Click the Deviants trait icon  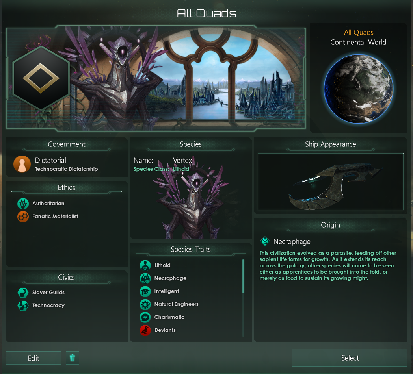pyautogui.click(x=145, y=330)
